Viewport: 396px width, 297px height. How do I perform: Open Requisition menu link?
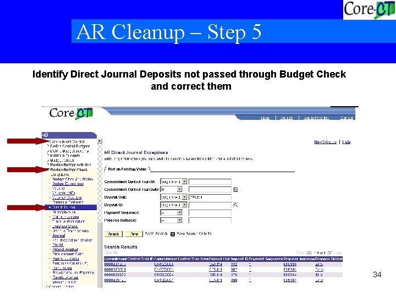pyautogui.click(x=62, y=268)
